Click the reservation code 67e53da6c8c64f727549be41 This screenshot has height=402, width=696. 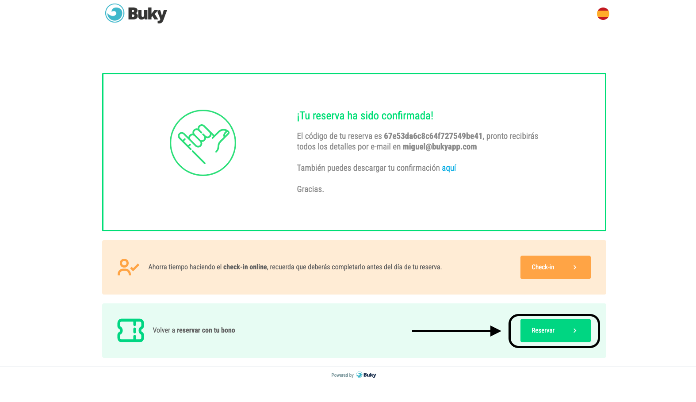433,136
